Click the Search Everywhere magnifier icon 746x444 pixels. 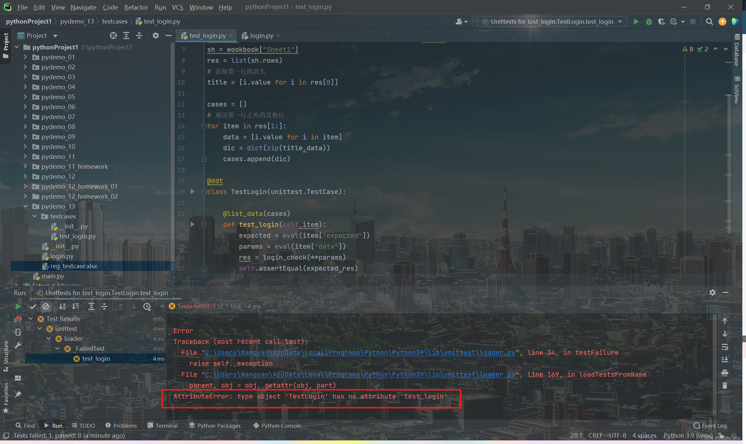[709, 22]
